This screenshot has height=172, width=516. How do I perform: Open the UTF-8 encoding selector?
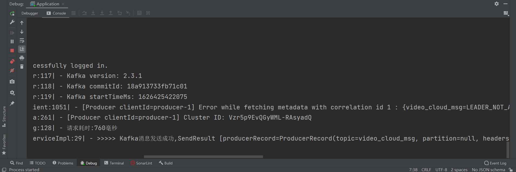point(441,170)
